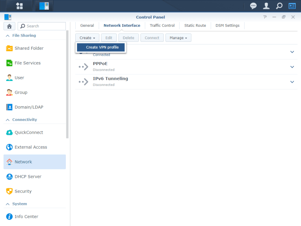Switch to the DSM Settings tab
The image size is (301, 226).
[x=227, y=26]
